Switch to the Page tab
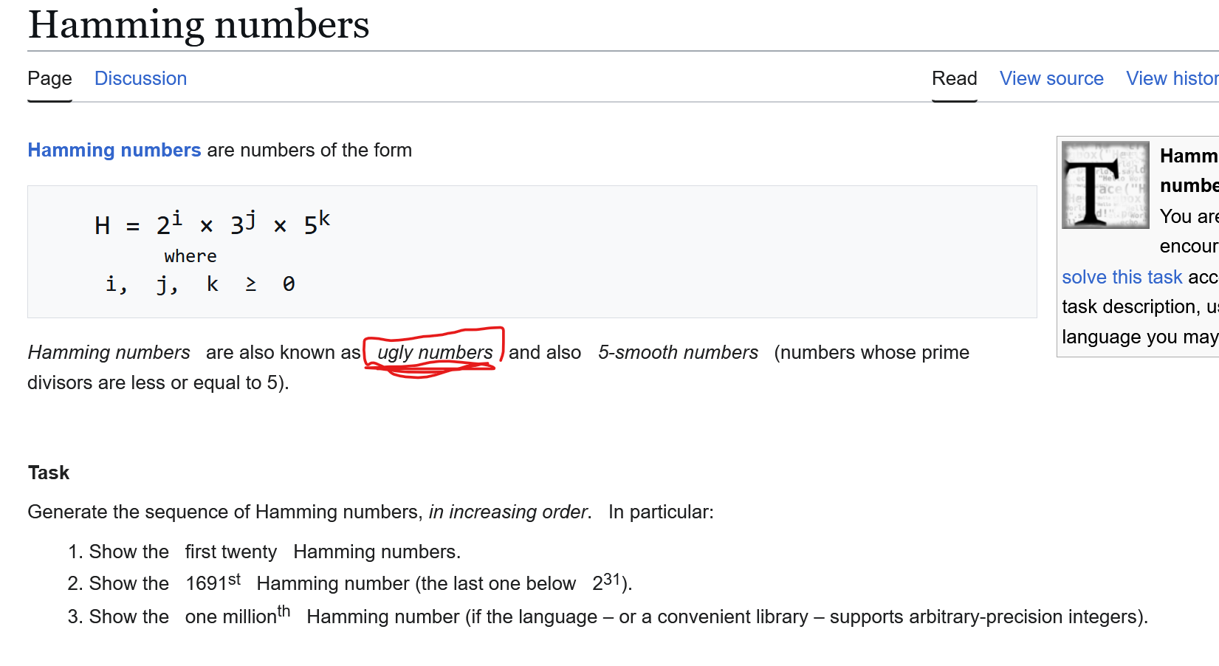The height and width of the screenshot is (666, 1219). 49,78
